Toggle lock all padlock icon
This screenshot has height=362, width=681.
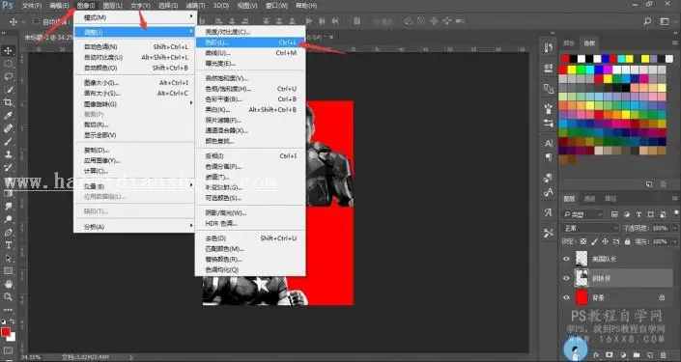tap(627, 241)
